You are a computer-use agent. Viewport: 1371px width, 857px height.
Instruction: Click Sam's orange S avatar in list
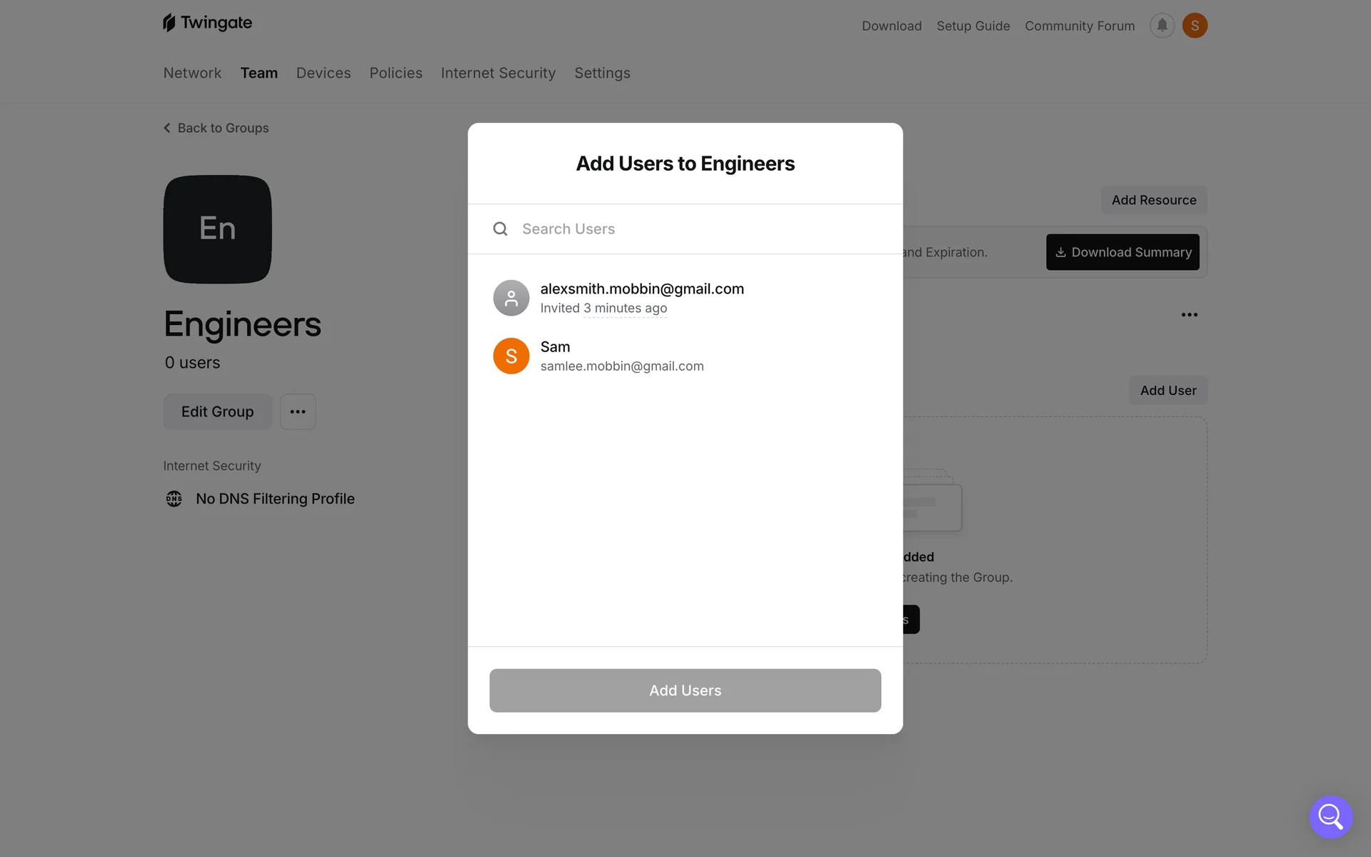tap(511, 356)
